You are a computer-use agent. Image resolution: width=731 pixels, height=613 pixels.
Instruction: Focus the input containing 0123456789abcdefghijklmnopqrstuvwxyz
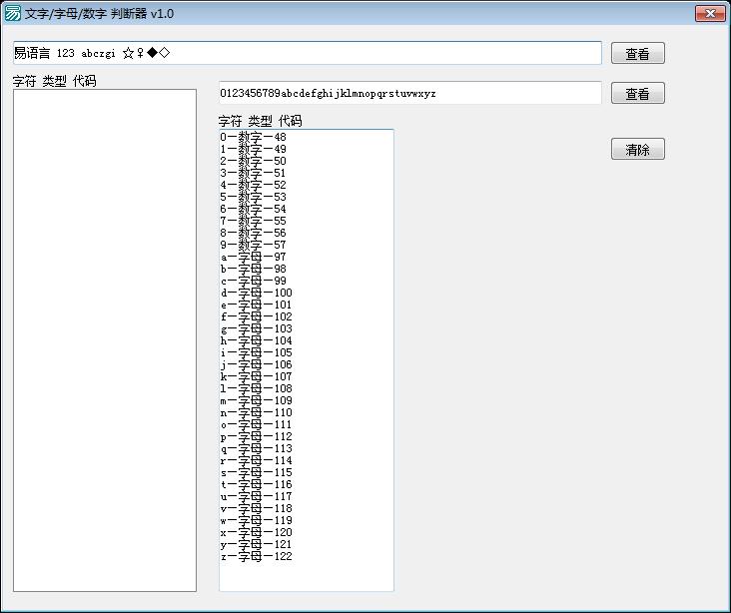pyautogui.click(x=409, y=93)
